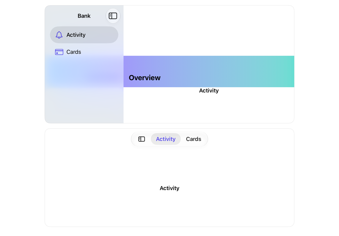Viewport: 339px width, 236px height.
Task: Click the Activity text in the lower panel
Action: (169, 188)
